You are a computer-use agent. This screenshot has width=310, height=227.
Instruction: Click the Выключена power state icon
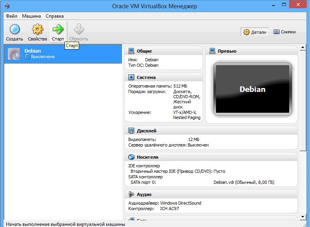(27, 57)
